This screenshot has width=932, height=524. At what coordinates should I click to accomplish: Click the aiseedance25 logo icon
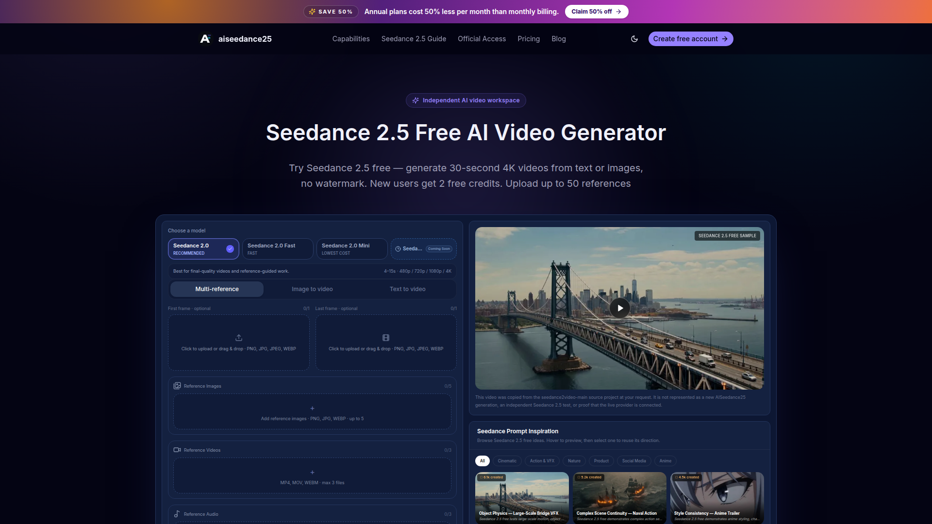click(x=205, y=39)
